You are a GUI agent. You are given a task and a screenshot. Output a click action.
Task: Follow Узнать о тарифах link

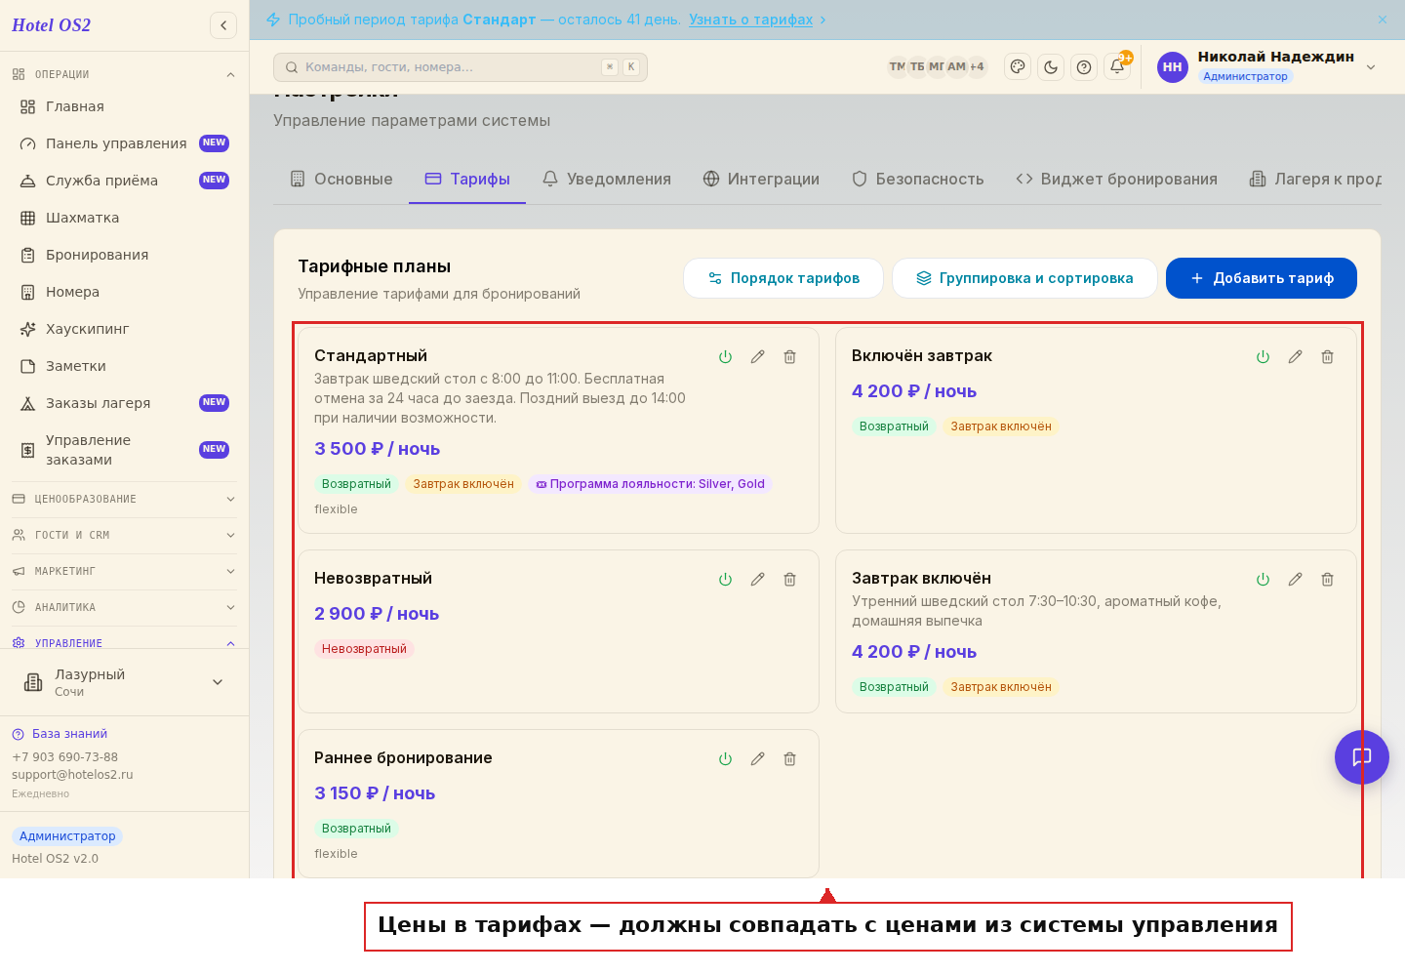click(750, 20)
